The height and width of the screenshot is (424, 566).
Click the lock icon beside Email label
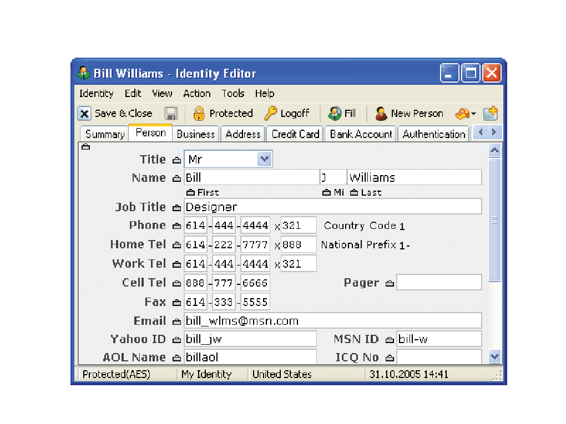point(176,321)
